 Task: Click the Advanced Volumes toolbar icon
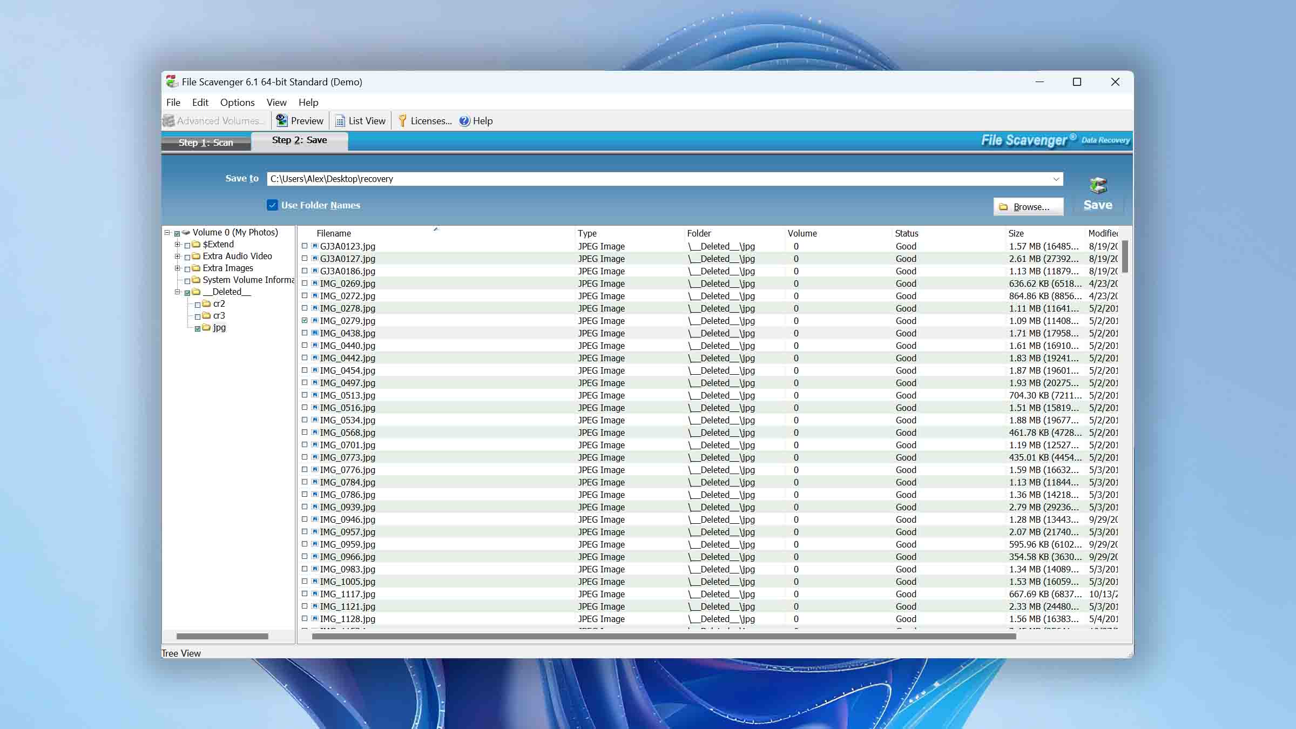click(169, 120)
